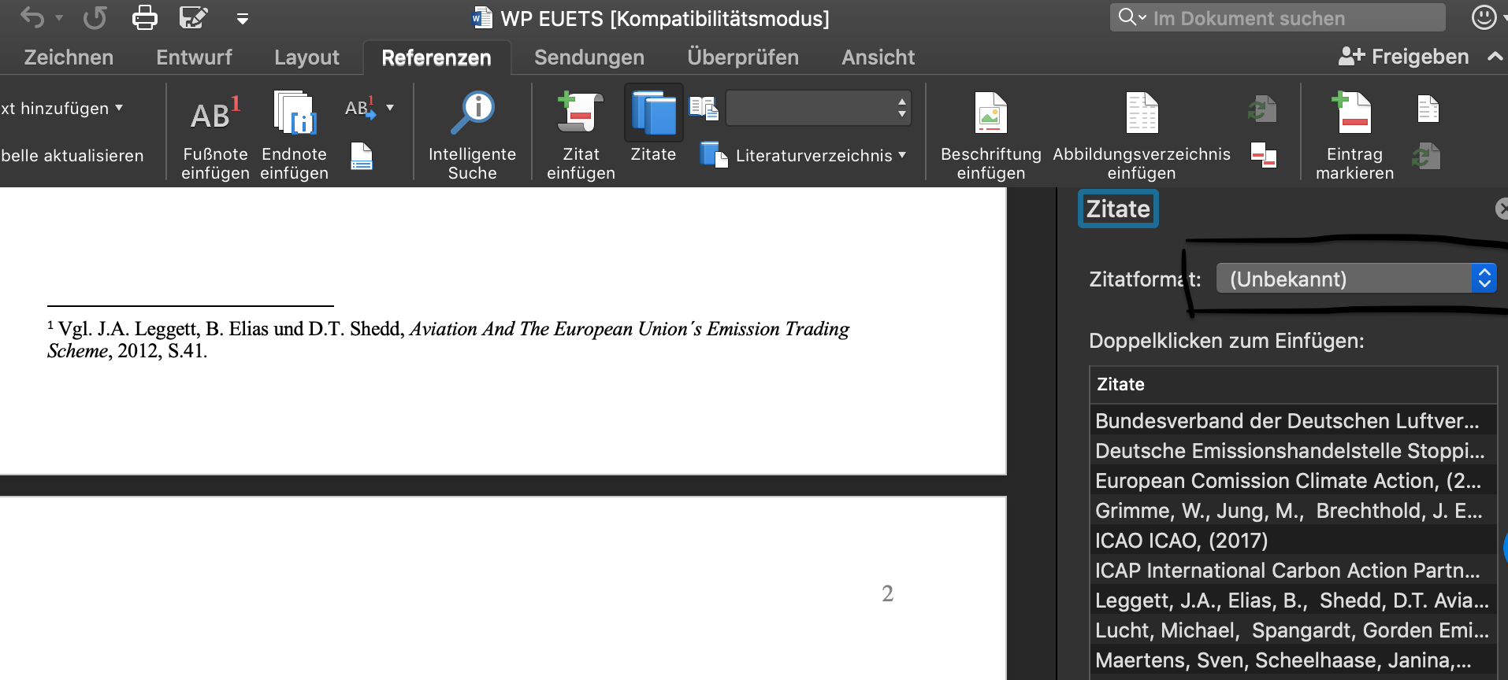Open the Ansicht tab
The width and height of the screenshot is (1508, 680).
pos(878,57)
